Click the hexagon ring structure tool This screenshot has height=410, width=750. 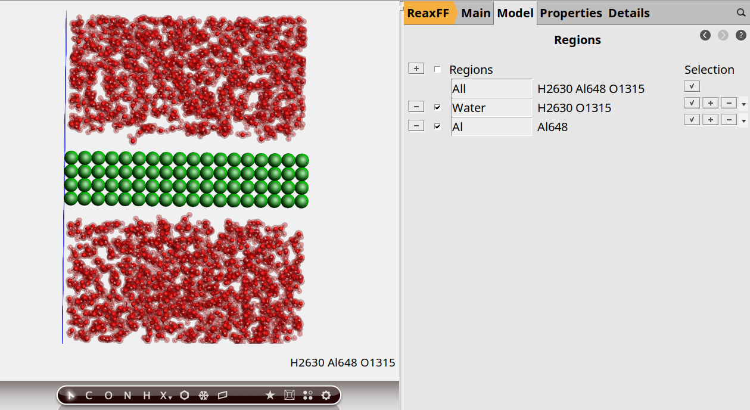pos(185,395)
